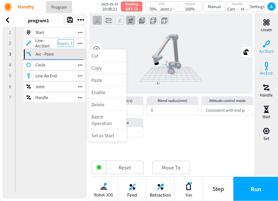Open the Seam1 selector on Line-ArcStart
The width and height of the screenshot is (278, 201).
click(66, 43)
